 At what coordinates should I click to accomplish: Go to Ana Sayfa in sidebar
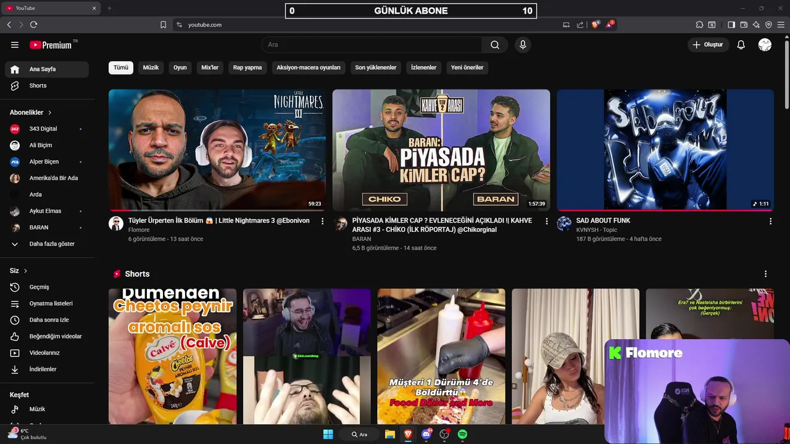47,69
